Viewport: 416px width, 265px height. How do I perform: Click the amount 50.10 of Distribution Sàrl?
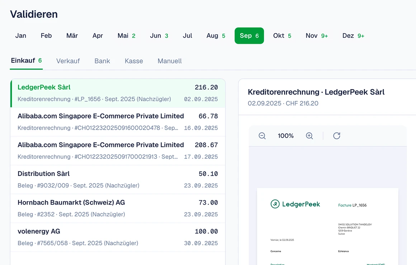point(208,174)
